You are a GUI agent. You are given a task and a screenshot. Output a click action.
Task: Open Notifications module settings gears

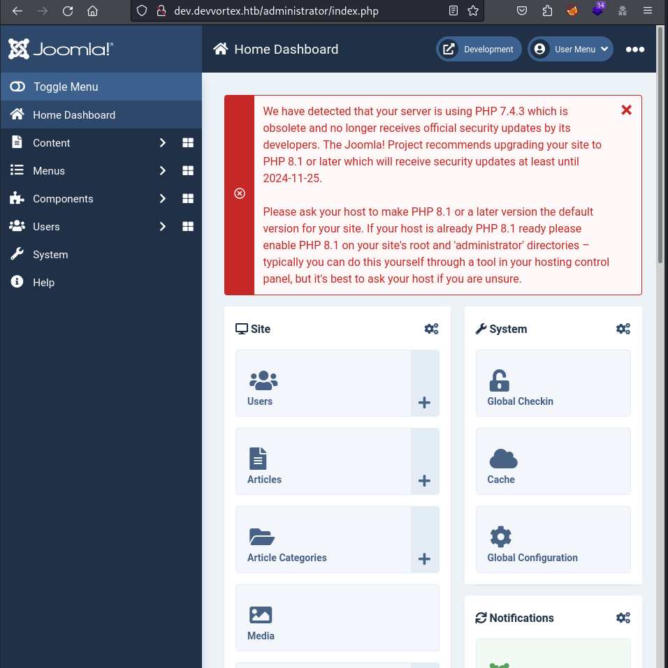[623, 618]
